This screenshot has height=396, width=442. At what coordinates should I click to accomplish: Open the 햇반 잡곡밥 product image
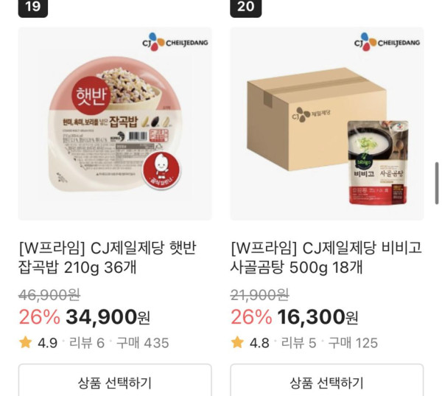tap(115, 124)
